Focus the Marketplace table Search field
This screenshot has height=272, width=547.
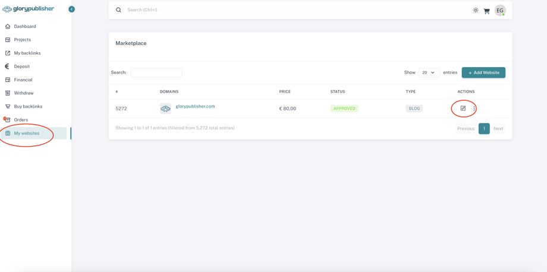click(156, 72)
